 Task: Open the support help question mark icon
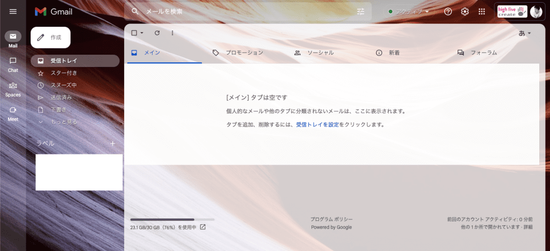448,11
